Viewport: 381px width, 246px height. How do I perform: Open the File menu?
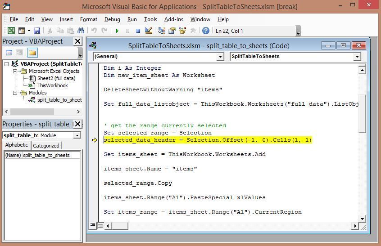pyautogui.click(x=14, y=19)
